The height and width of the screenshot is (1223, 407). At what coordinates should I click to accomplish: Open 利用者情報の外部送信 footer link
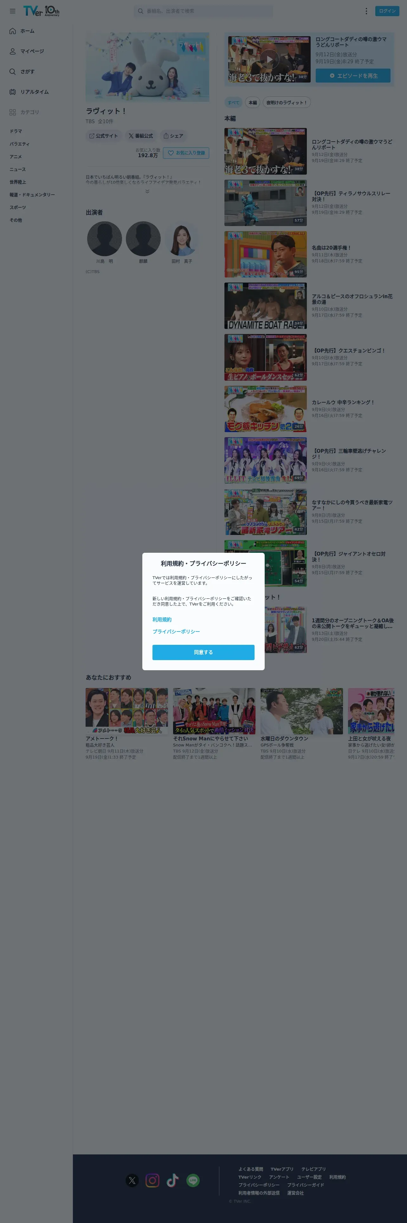(x=259, y=1193)
